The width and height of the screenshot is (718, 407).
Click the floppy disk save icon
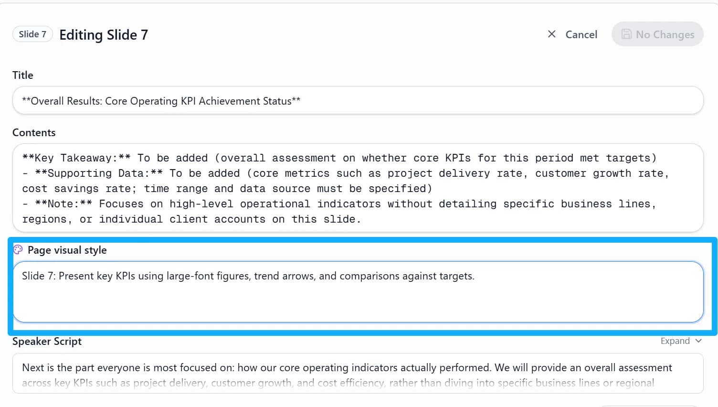(626, 34)
